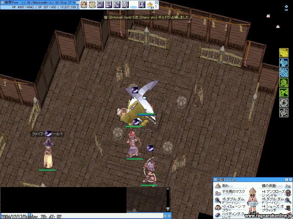Collapse the basic info window with arrow button
The image size is (293, 219).
pos(78,2)
